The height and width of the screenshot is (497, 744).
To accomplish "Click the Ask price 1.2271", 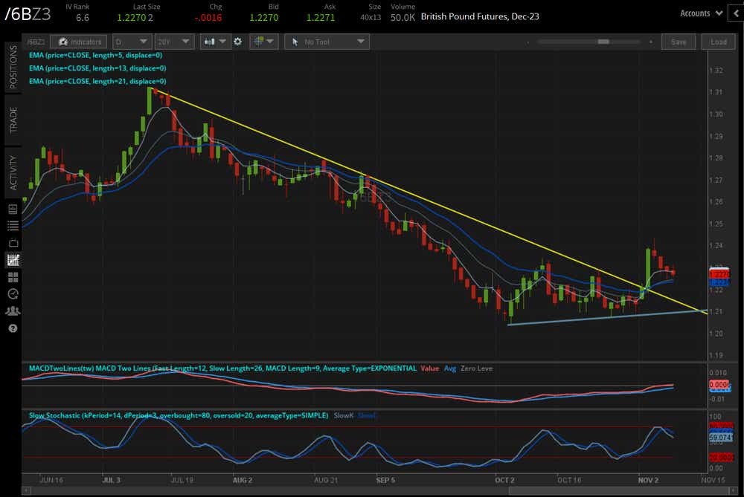I will pyautogui.click(x=320, y=18).
